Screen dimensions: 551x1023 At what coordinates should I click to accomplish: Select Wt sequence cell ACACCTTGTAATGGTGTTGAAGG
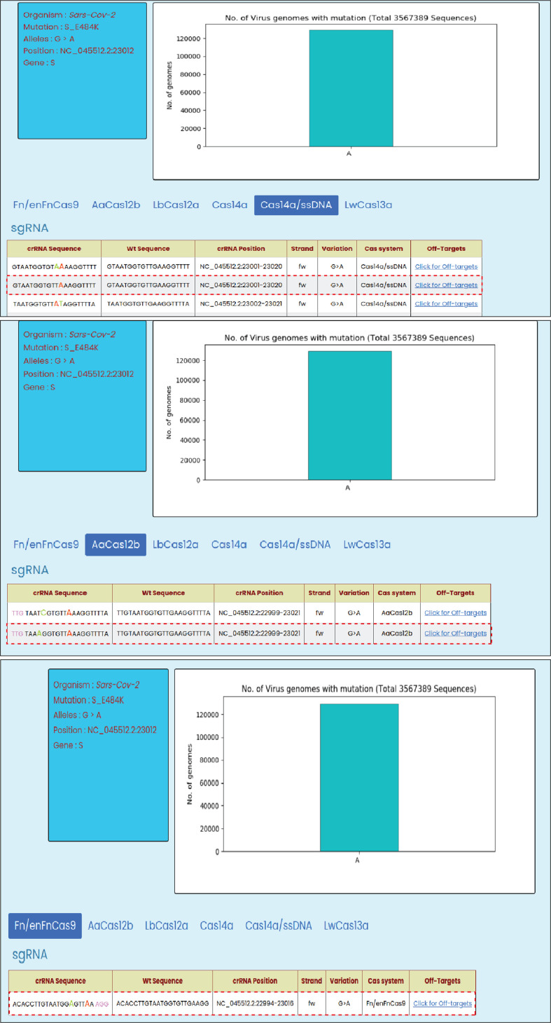click(163, 1003)
